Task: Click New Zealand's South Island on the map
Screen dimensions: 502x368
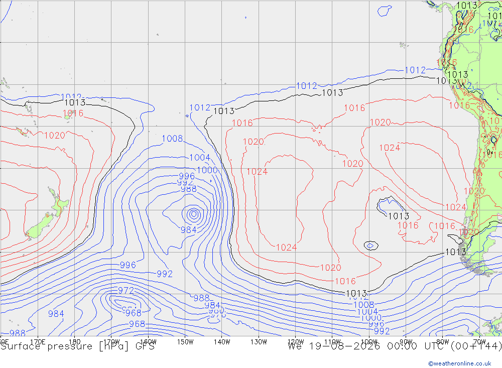Action: pyautogui.click(x=39, y=227)
